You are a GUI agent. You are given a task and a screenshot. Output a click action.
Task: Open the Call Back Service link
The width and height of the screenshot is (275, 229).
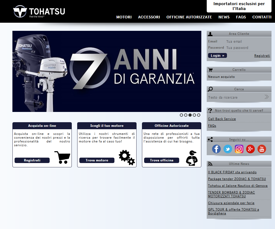click(222, 119)
